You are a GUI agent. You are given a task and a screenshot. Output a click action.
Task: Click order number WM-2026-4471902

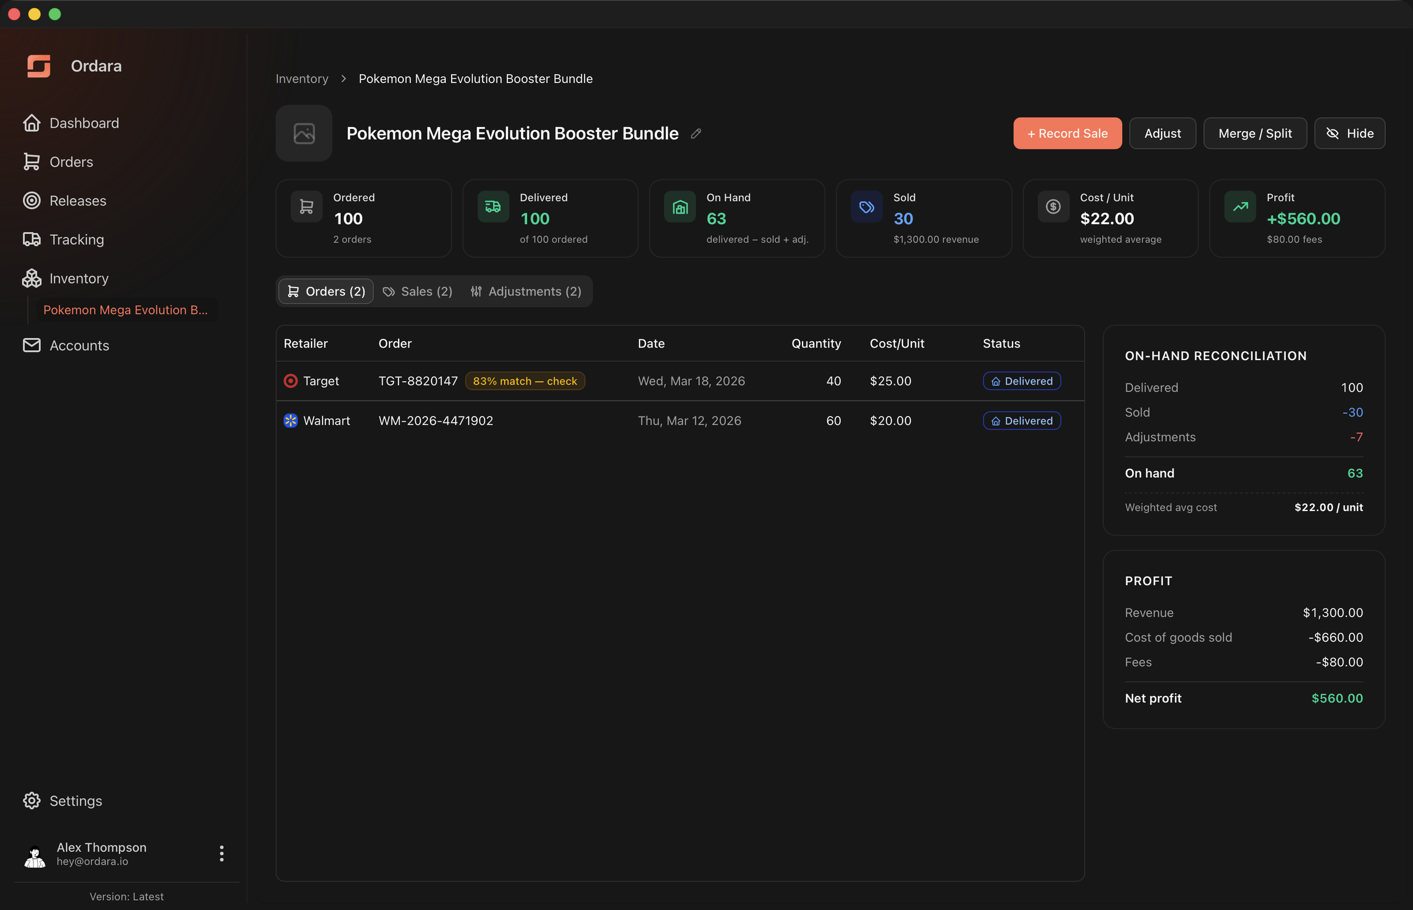pyautogui.click(x=436, y=421)
